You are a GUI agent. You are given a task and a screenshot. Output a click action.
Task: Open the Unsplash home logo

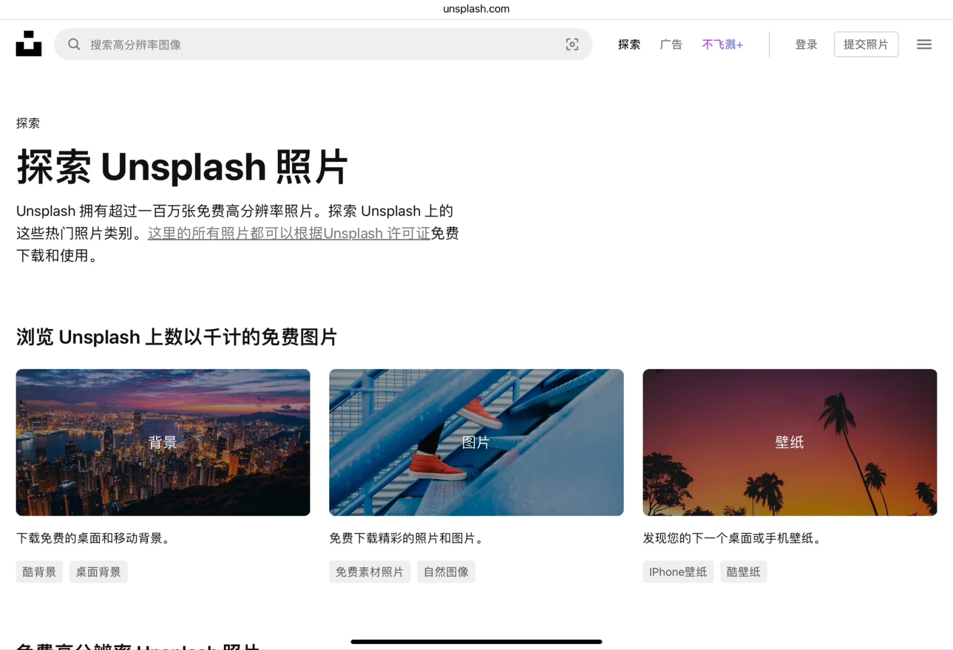[x=28, y=44]
